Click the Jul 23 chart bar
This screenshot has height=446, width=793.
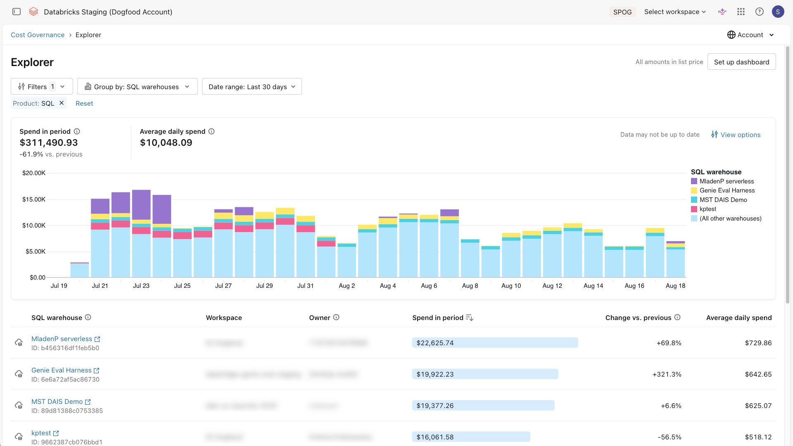click(x=141, y=233)
